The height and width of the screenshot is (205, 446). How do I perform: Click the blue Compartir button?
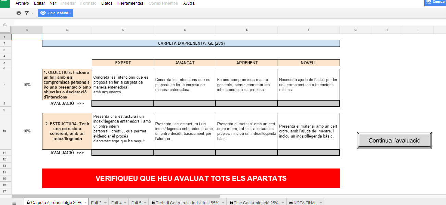pos(435,2)
